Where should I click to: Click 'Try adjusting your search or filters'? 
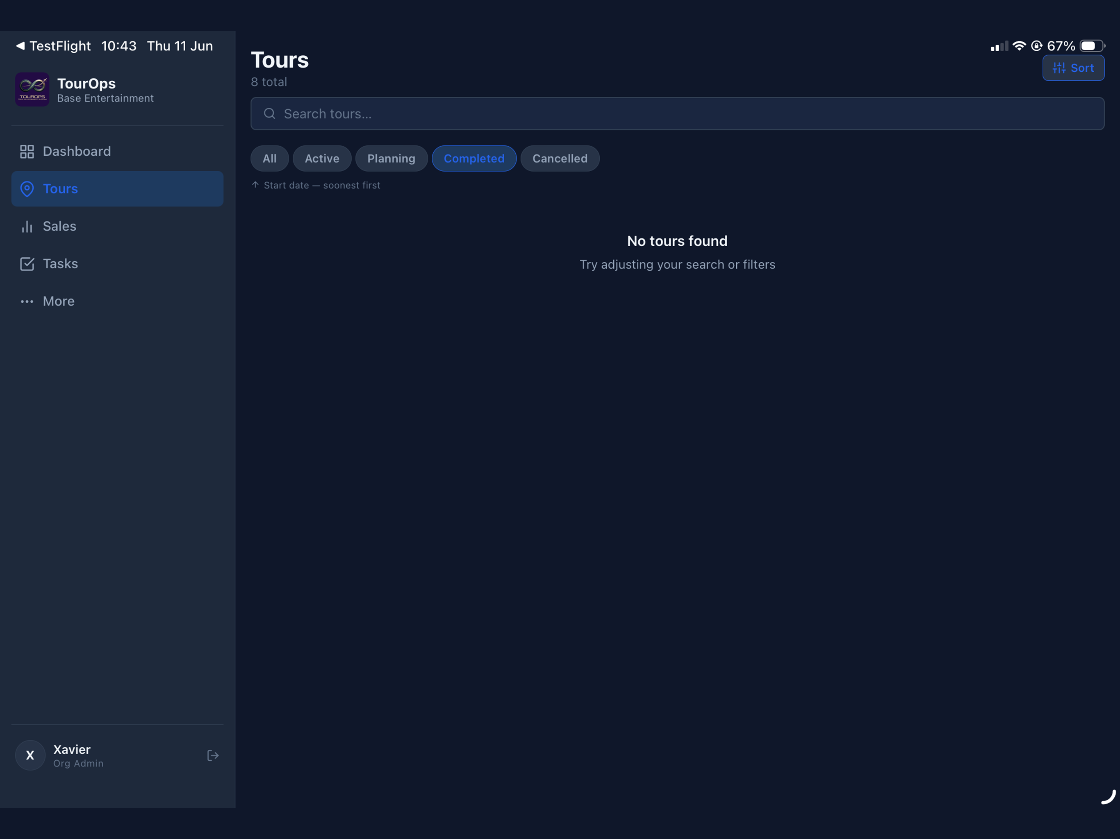(x=678, y=265)
